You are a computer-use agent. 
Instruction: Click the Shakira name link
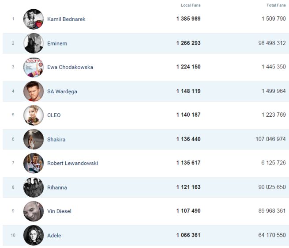tap(56, 140)
